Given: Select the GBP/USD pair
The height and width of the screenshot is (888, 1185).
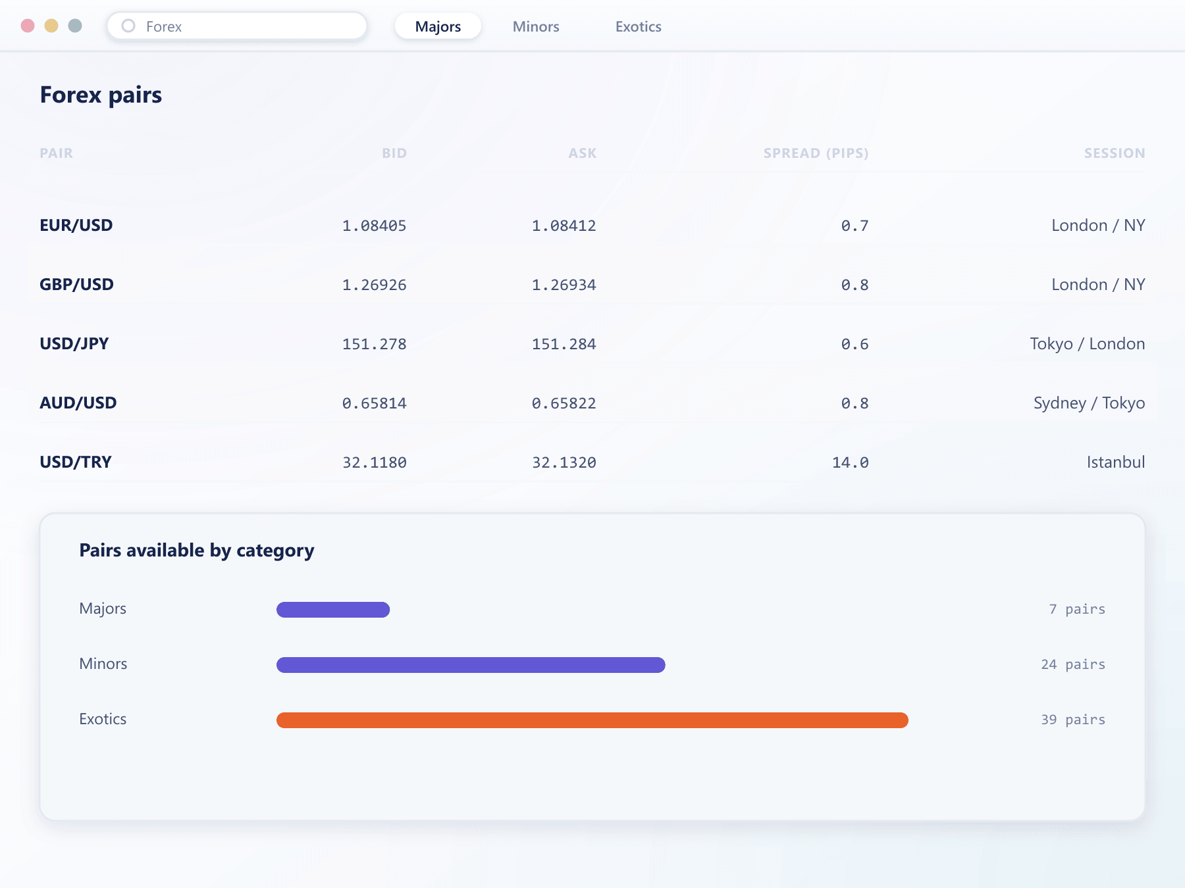Looking at the screenshot, I should pos(76,285).
